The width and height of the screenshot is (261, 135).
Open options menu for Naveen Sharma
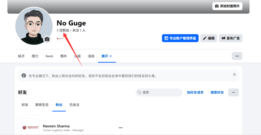click(121, 128)
